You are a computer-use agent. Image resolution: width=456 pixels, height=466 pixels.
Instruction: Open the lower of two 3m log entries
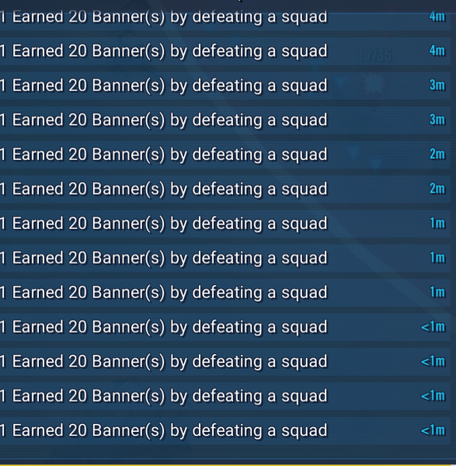click(x=225, y=120)
